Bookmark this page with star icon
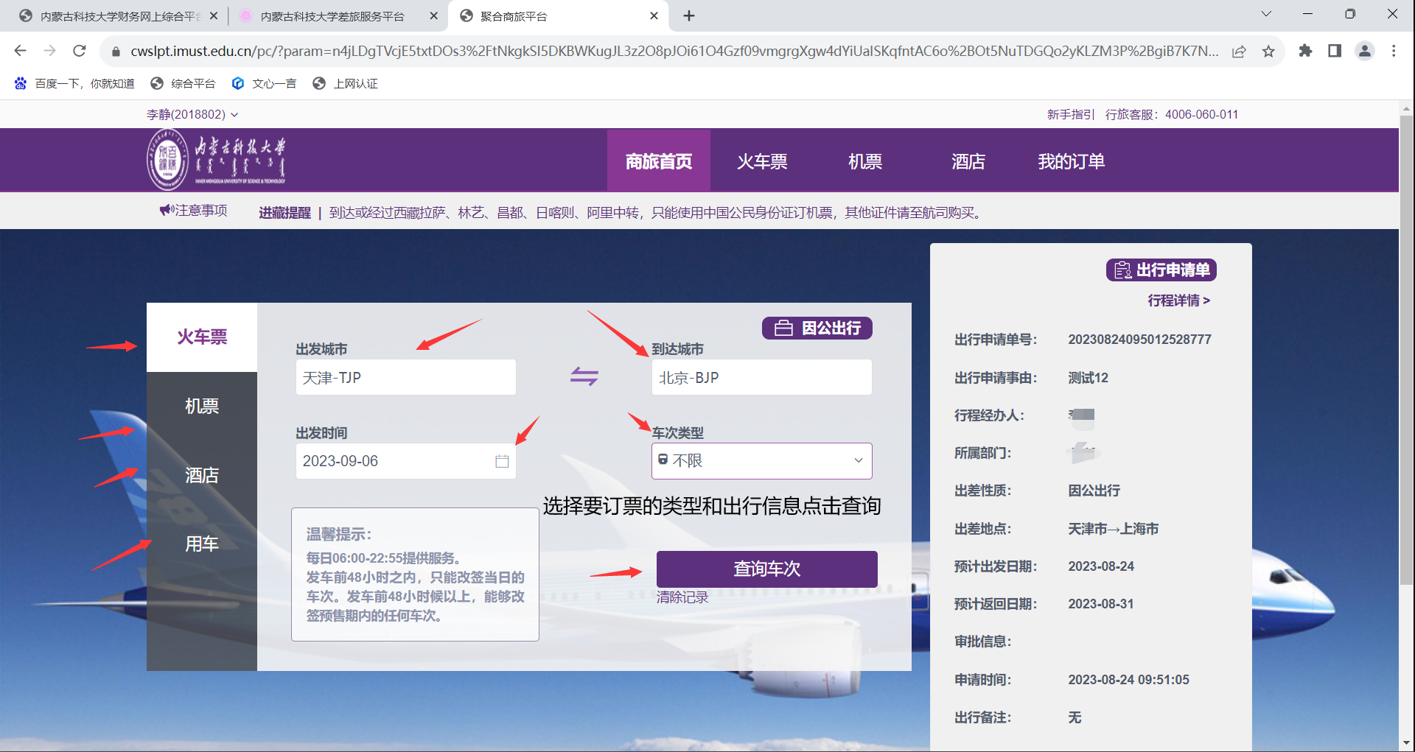 tap(1268, 51)
